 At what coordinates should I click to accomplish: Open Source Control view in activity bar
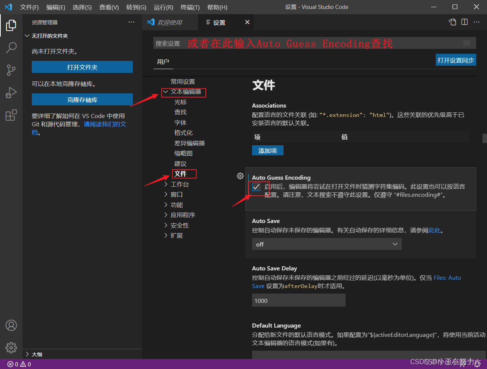tap(11, 70)
